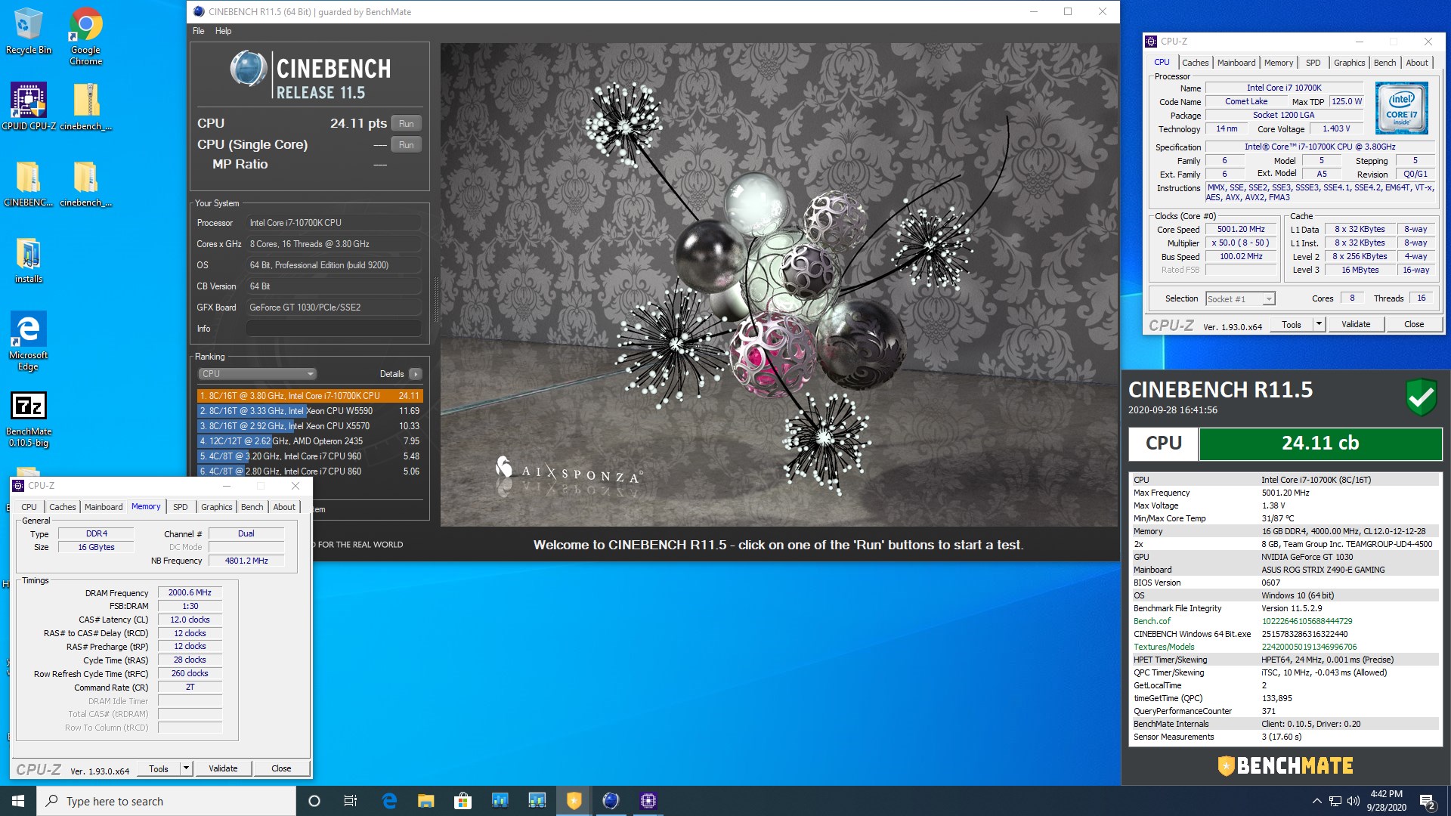Click Validate in the CPU-Z CPU window
1451x816 pixels.
[1356, 324]
